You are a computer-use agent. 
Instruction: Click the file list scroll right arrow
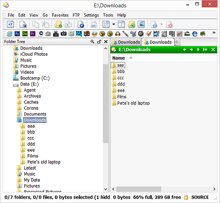click(214, 189)
